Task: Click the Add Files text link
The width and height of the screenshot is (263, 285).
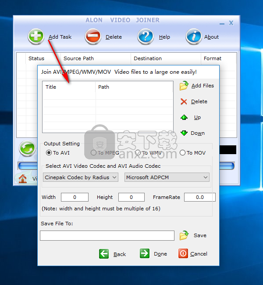Action: (203, 86)
